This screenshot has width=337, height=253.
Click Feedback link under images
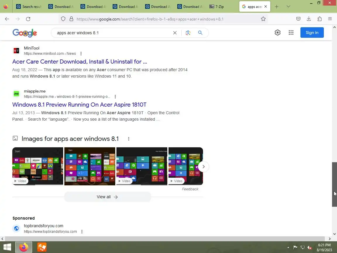click(x=190, y=189)
